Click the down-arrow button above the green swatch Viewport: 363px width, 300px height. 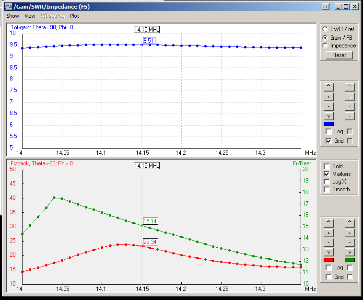(350, 252)
